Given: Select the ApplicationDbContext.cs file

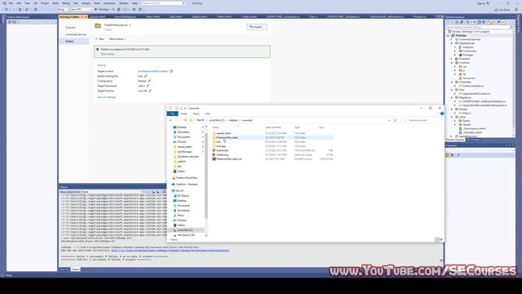Looking at the screenshot, I should coord(476,94).
